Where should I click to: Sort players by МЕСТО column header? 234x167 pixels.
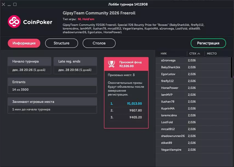coord(212,54)
